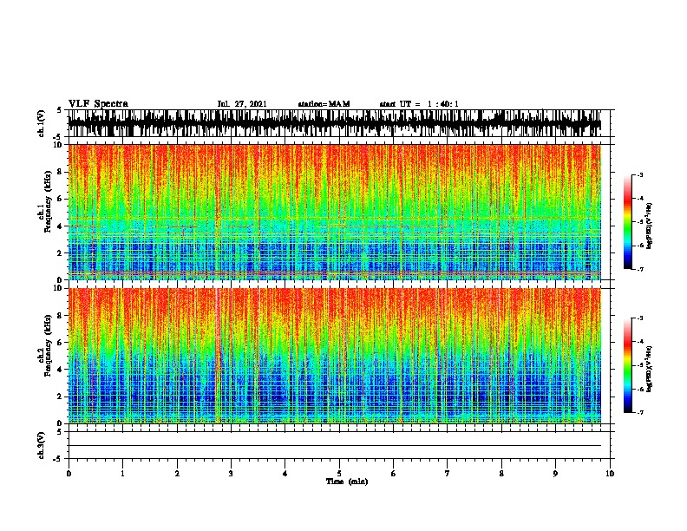This screenshot has width=687, height=531.
Task: Click the "6" tick on ch.1 frequency axis
Action: point(60,199)
